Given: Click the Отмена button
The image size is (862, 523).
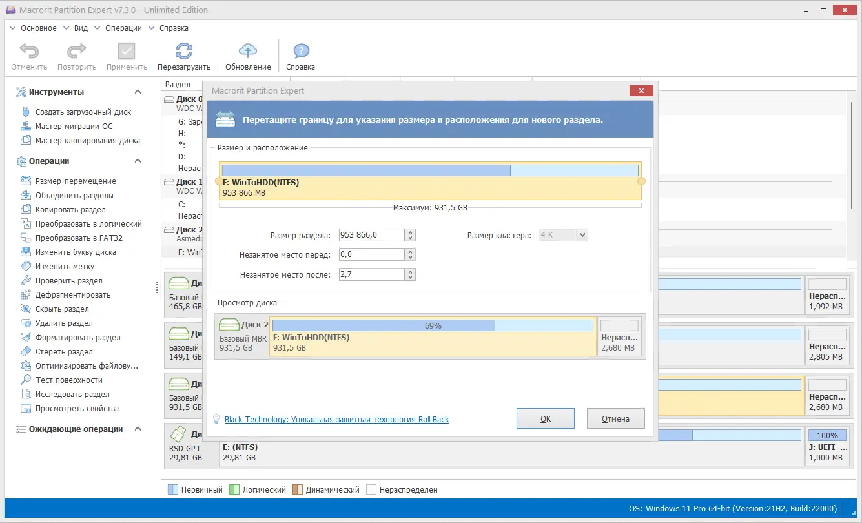Looking at the screenshot, I should click(x=616, y=418).
